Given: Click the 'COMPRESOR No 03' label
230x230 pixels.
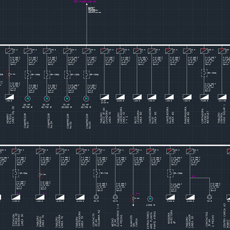Looking at the screenshot, I should coord(88,121).
